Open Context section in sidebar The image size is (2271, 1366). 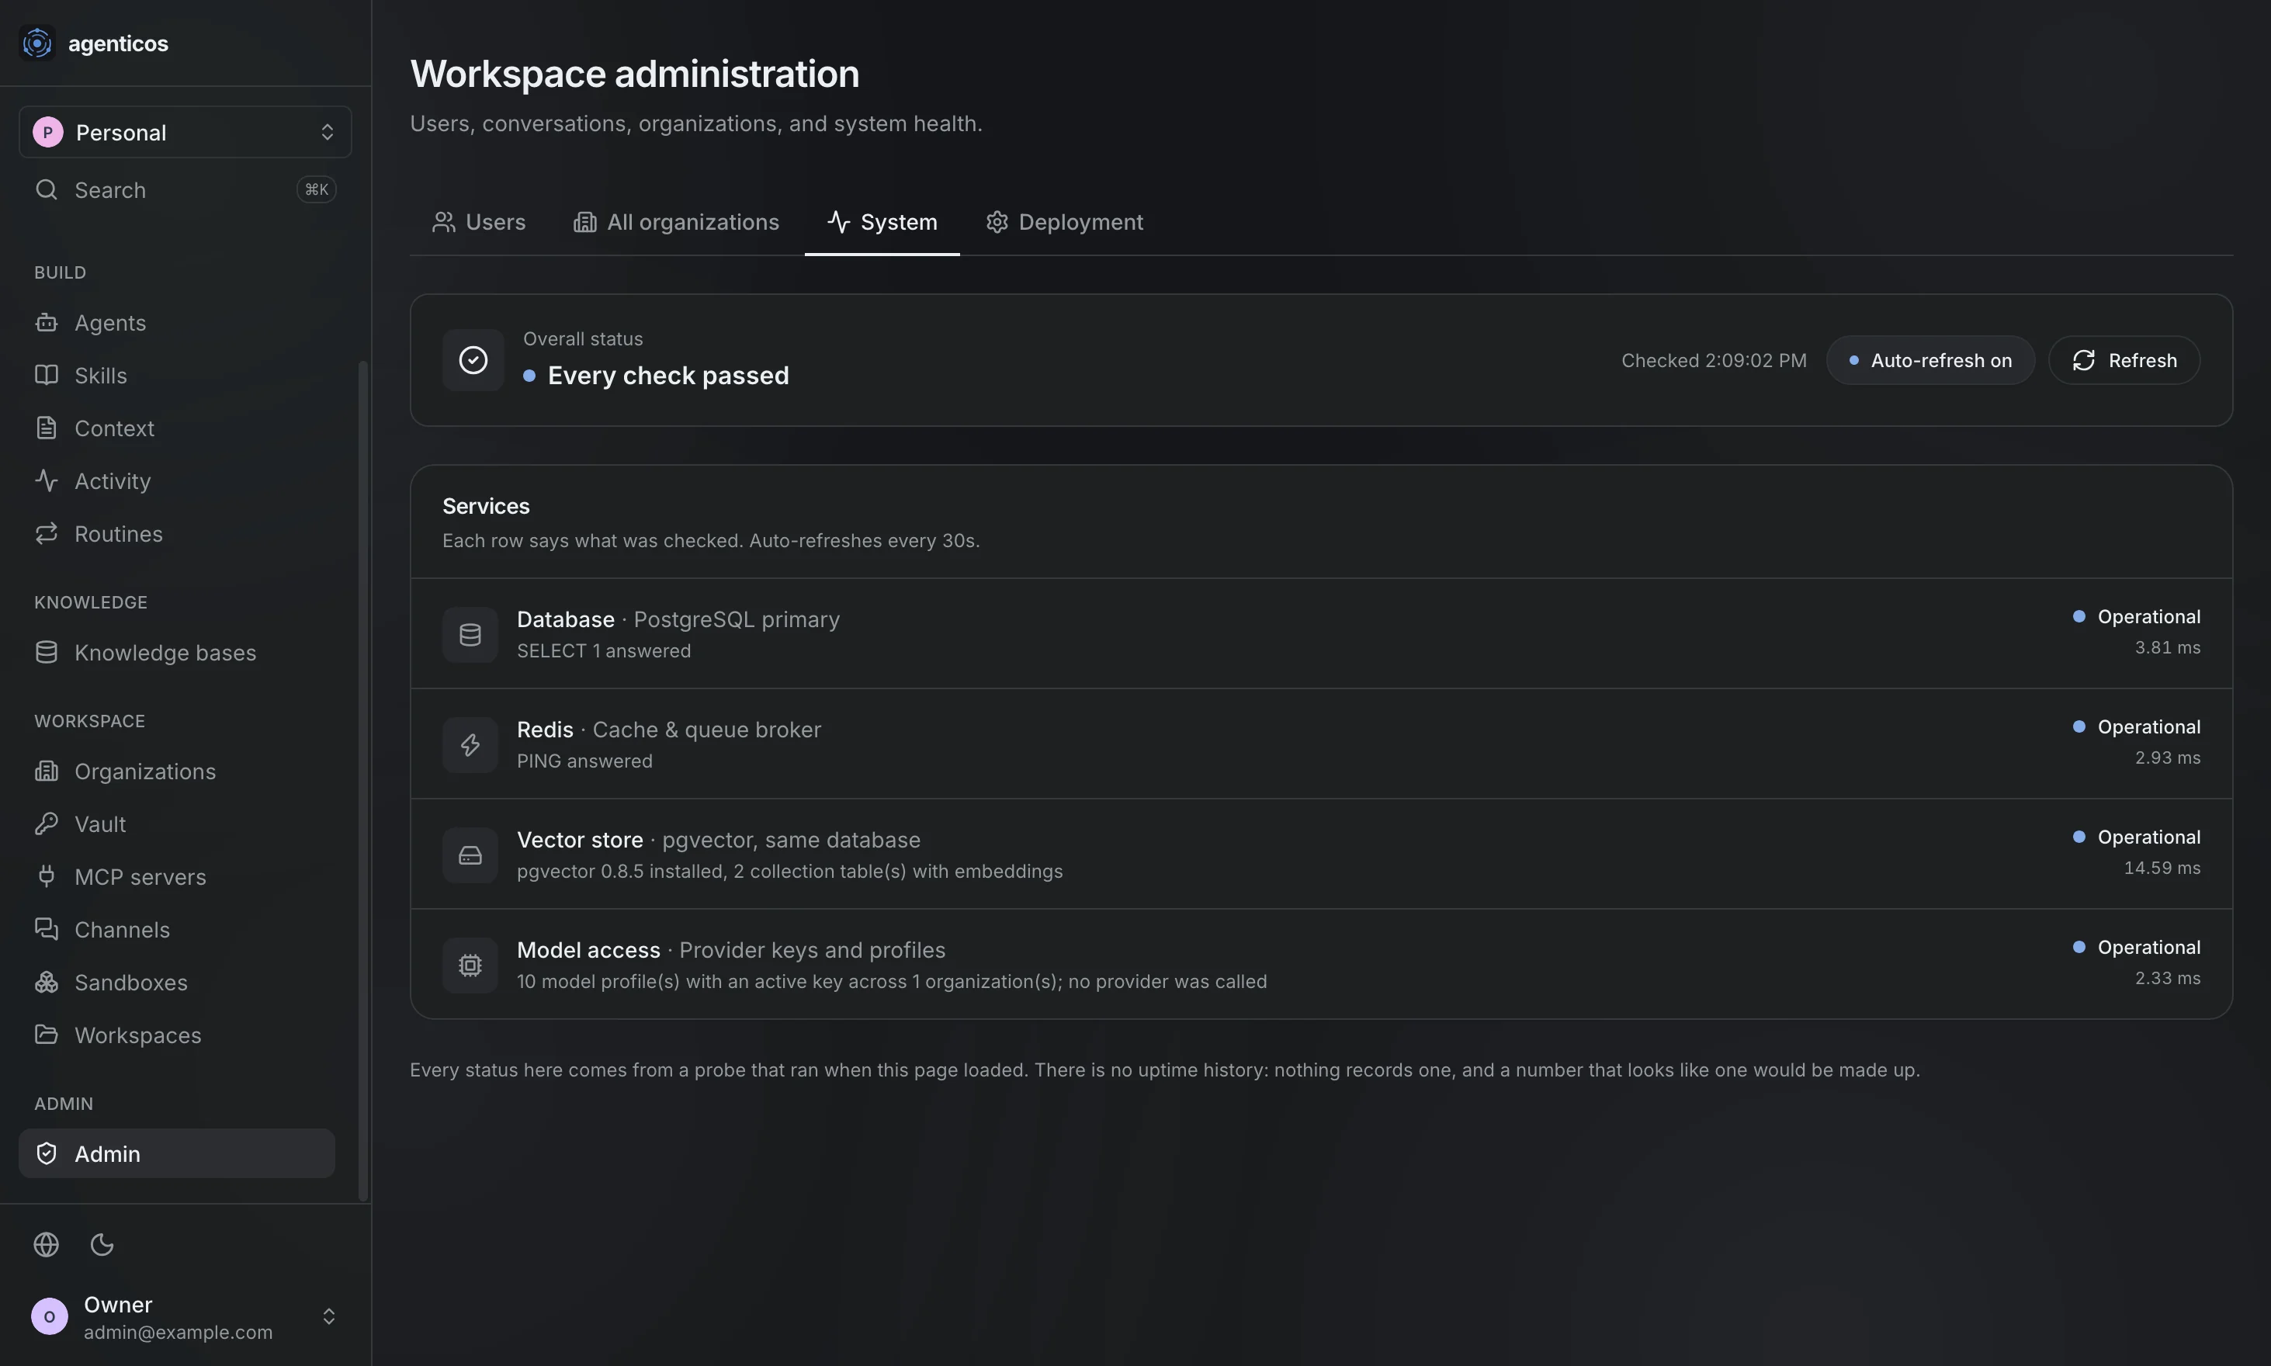(177, 428)
